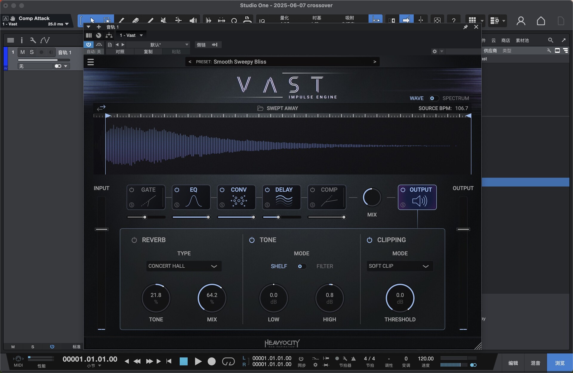
Task: Show automation curve icon in track header
Action: (x=45, y=40)
